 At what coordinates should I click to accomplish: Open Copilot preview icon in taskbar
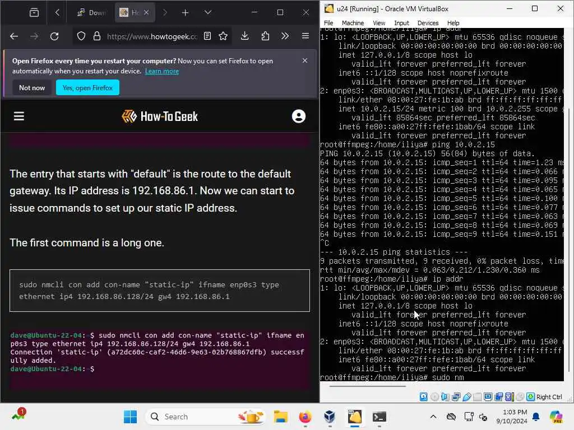pos(556,417)
